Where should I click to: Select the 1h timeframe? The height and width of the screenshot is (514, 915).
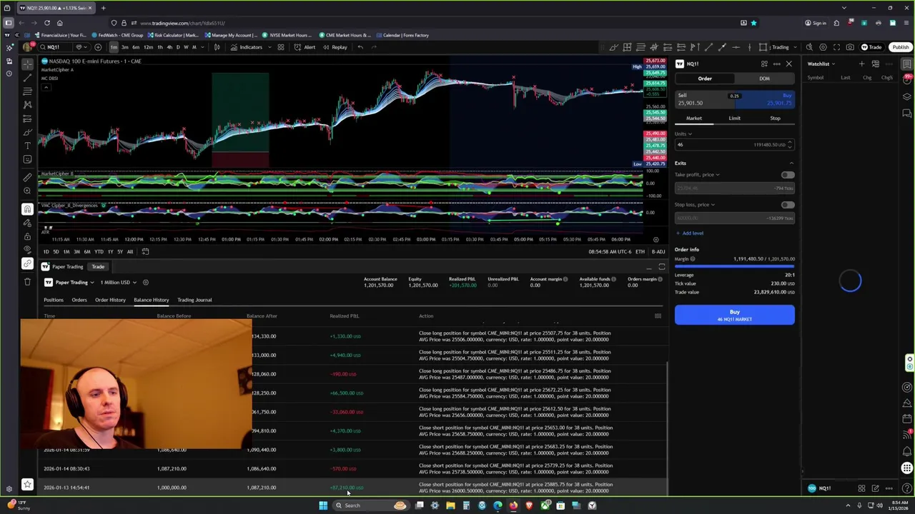tap(159, 47)
